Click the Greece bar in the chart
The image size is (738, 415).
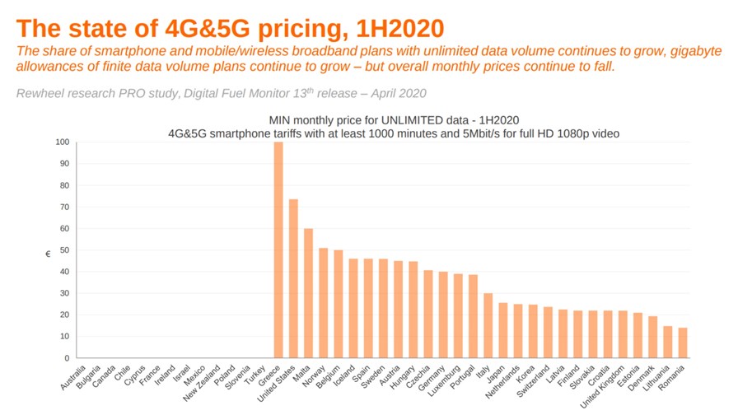[278, 249]
